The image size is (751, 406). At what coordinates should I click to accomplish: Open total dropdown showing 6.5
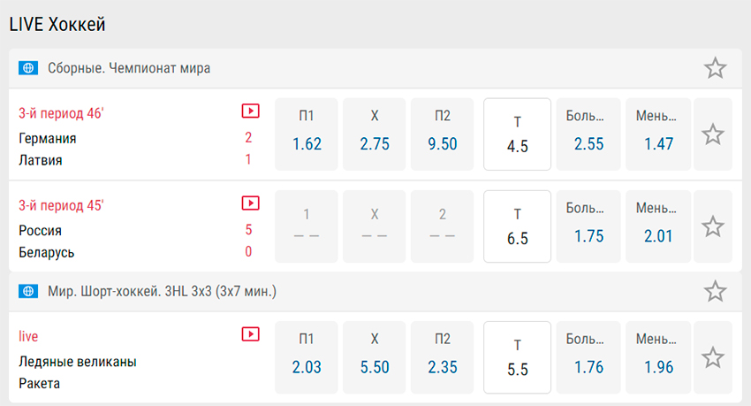[x=517, y=226]
